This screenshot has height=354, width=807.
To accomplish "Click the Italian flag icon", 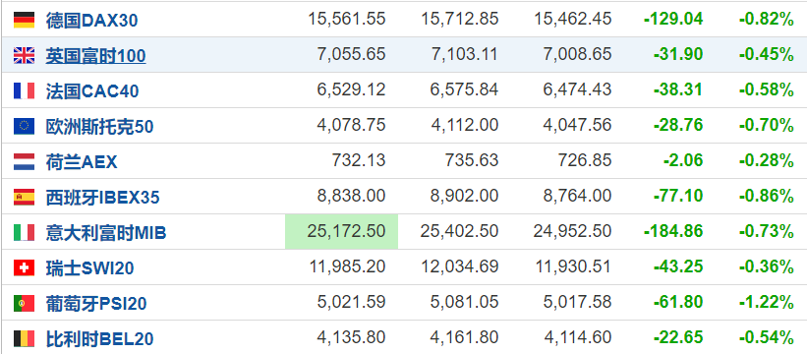I will pos(24,233).
